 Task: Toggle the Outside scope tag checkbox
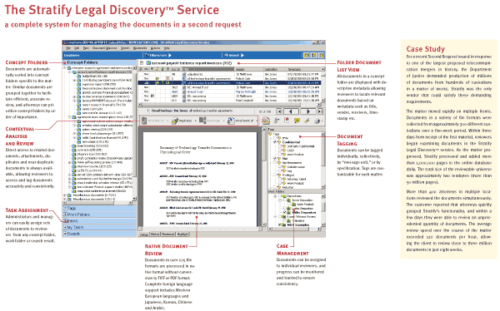280,166
